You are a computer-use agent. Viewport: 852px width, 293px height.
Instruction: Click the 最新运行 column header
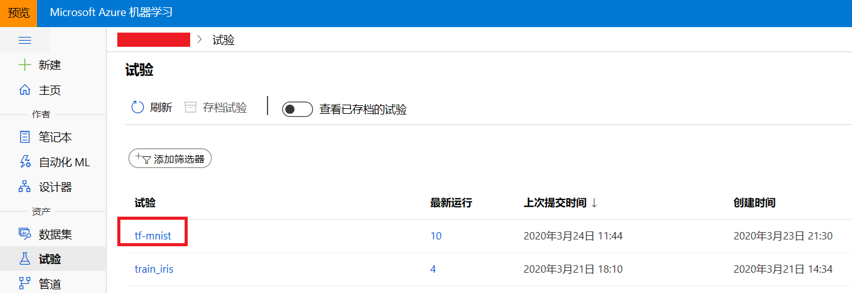pyautogui.click(x=451, y=203)
